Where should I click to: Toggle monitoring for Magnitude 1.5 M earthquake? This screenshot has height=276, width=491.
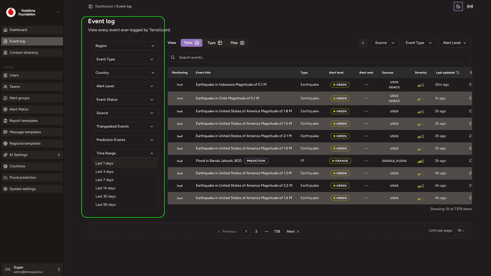pyautogui.click(x=180, y=124)
